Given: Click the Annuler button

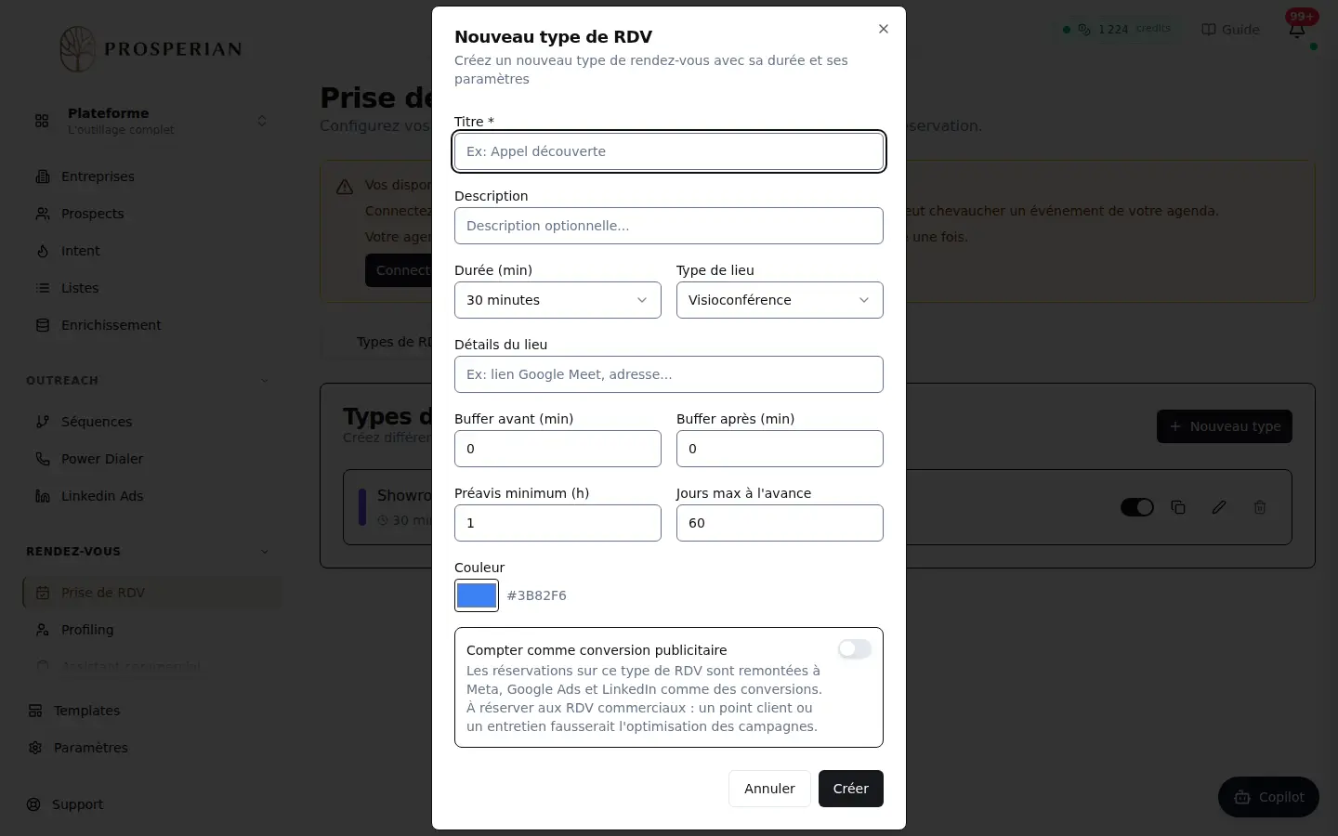Looking at the screenshot, I should point(769,789).
